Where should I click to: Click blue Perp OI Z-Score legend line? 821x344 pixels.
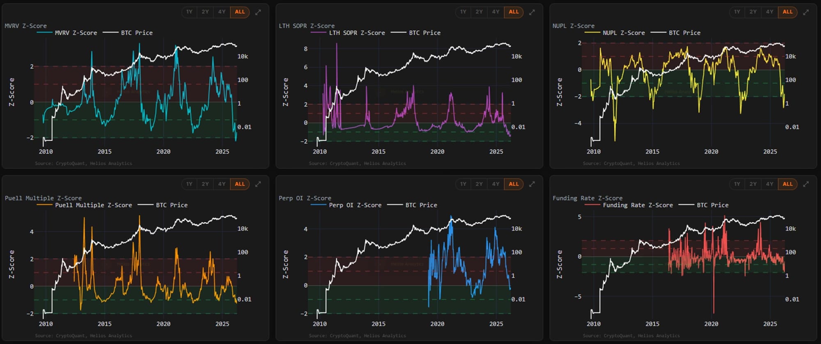tap(319, 205)
